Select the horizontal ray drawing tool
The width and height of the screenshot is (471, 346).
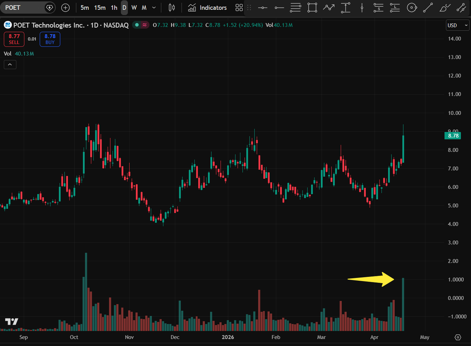pos(279,7)
